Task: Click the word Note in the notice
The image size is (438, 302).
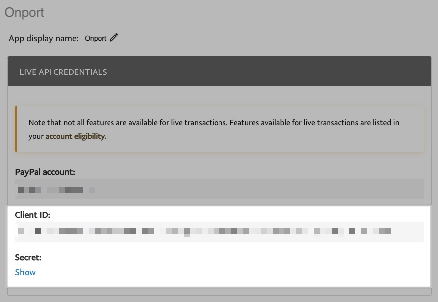Action: pyautogui.click(x=37, y=122)
